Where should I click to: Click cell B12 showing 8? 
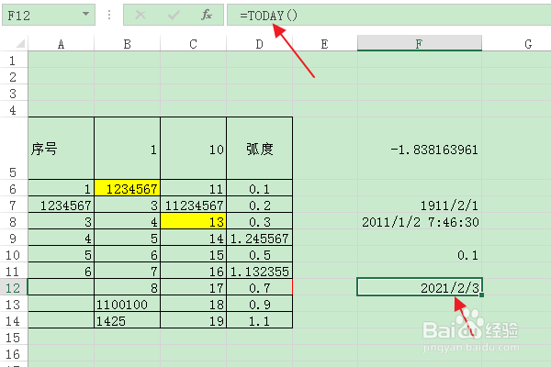click(x=128, y=287)
